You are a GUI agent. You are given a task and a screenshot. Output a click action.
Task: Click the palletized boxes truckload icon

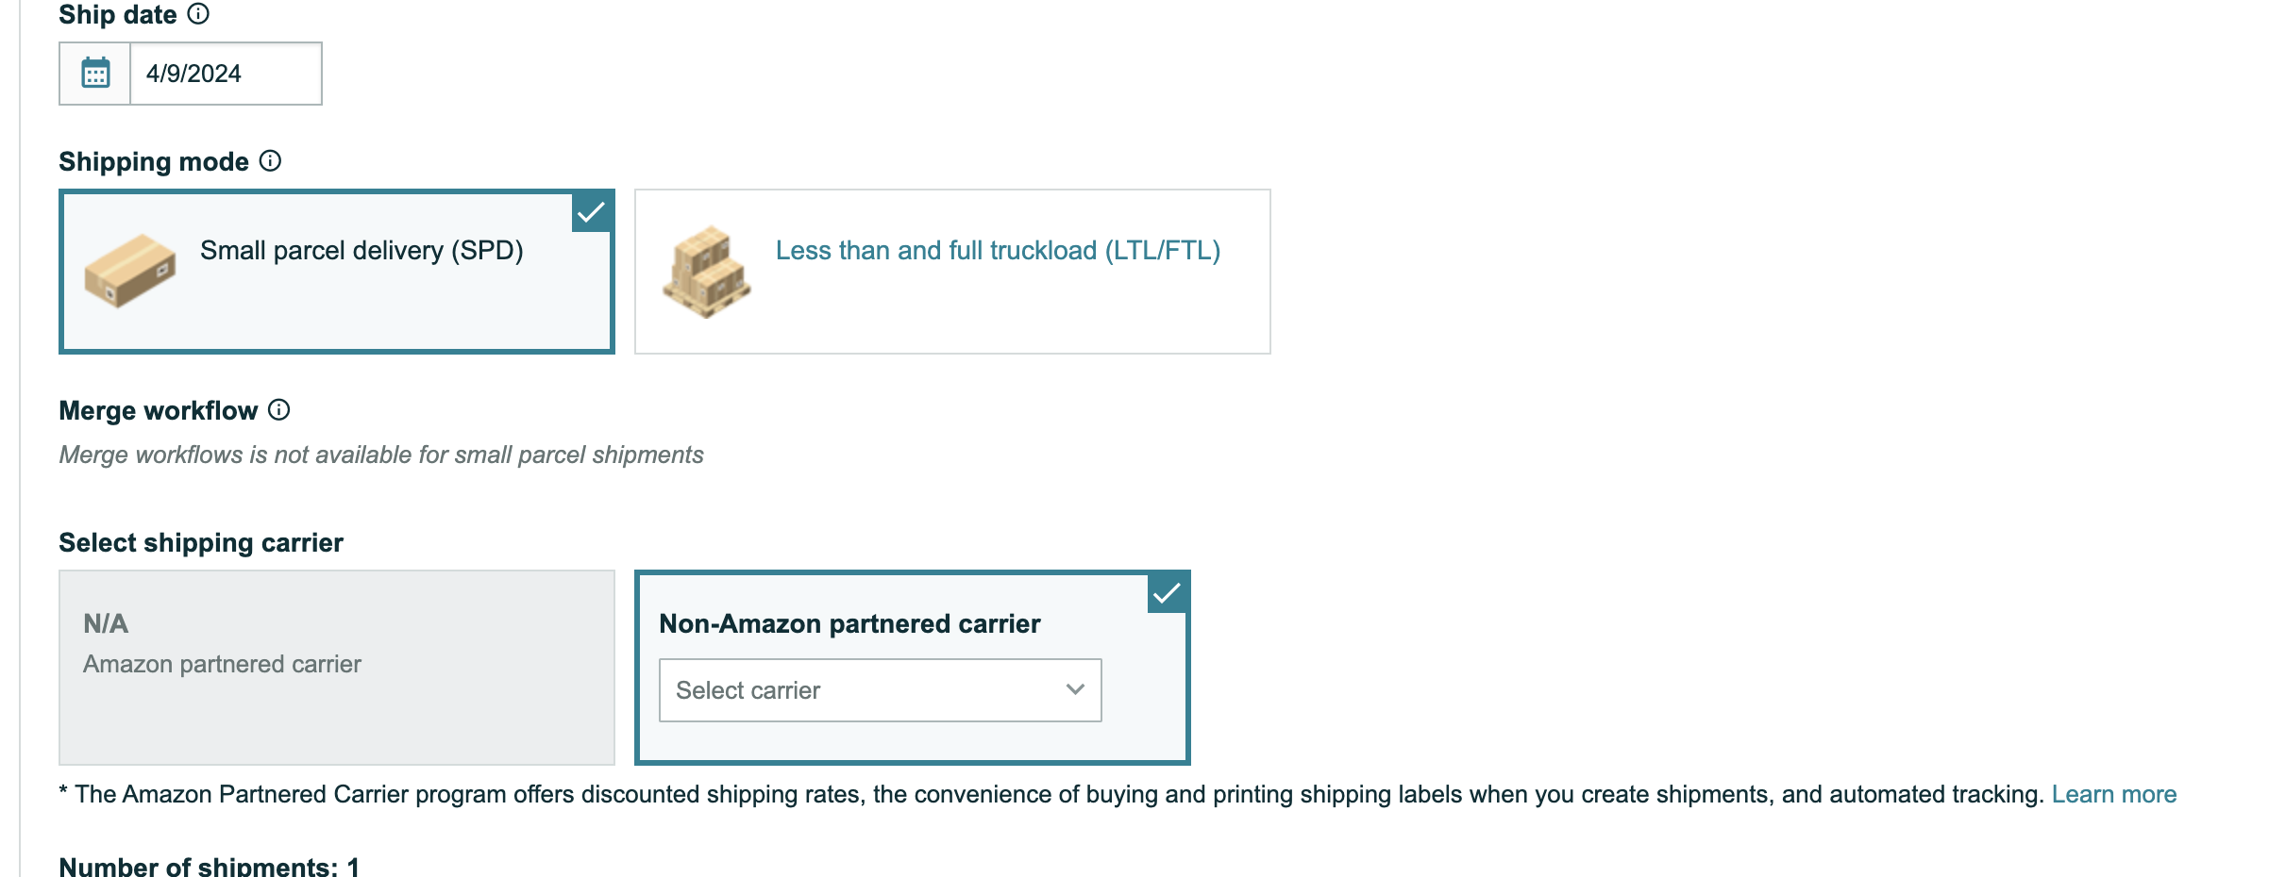[x=706, y=272]
